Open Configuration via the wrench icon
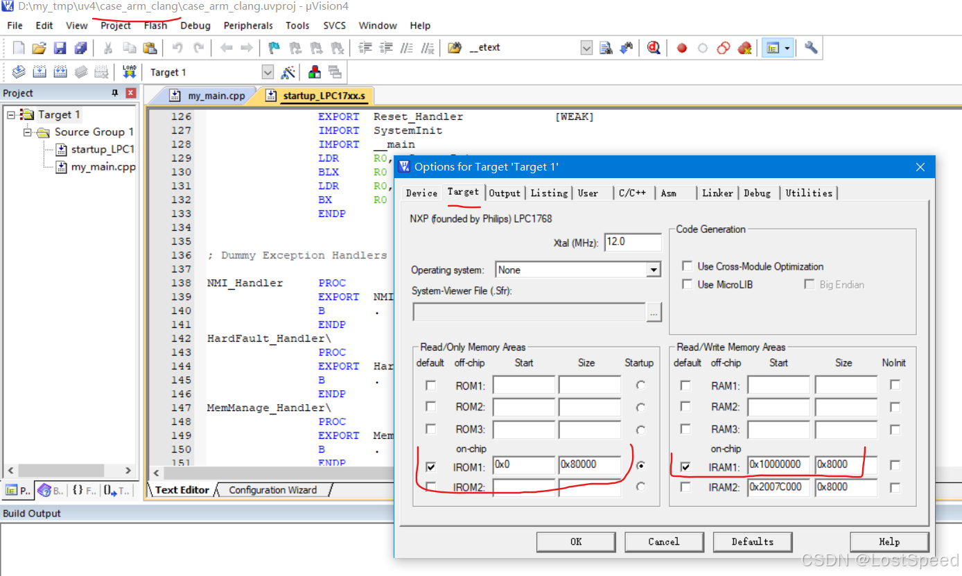 pyautogui.click(x=811, y=48)
